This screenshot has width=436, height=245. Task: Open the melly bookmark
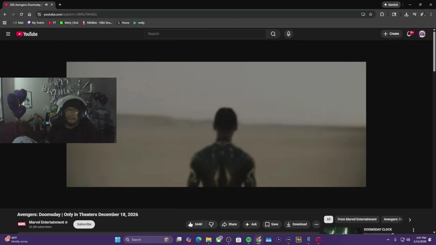click(139, 23)
